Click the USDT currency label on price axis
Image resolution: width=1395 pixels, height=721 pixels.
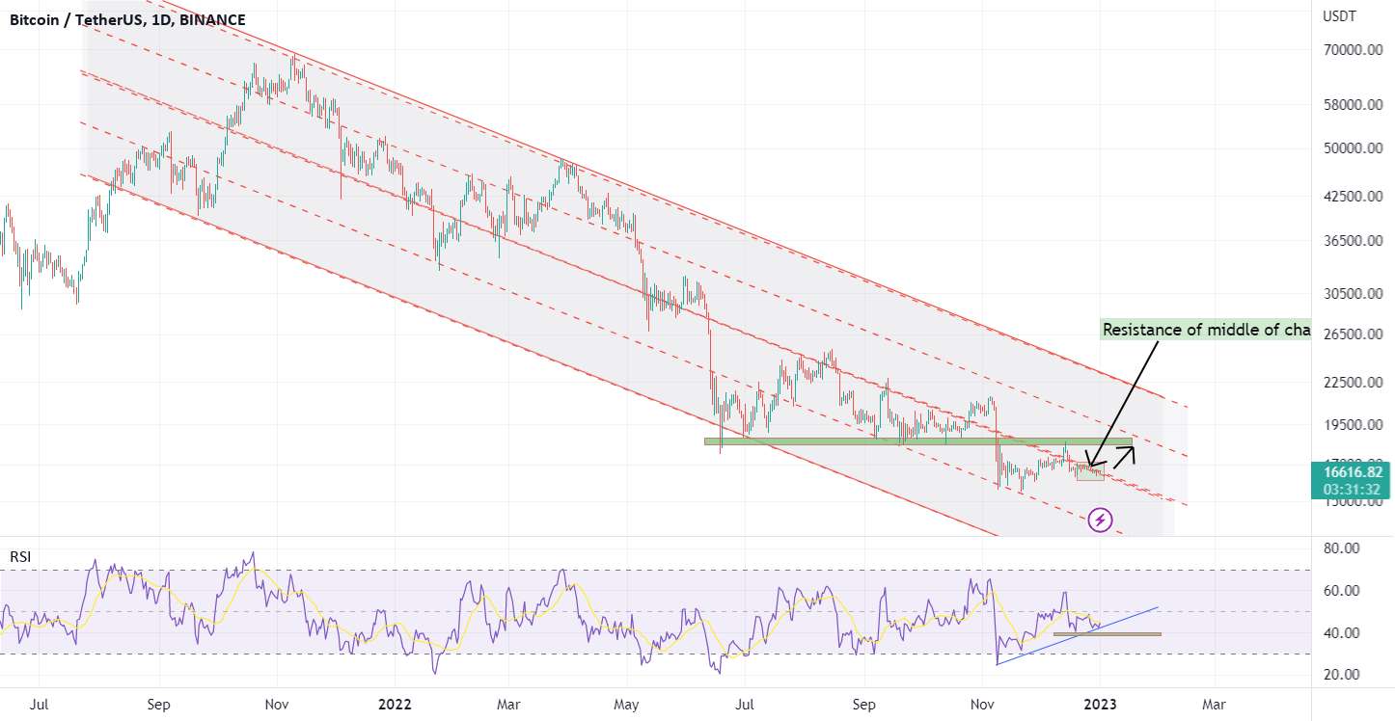(x=1338, y=16)
